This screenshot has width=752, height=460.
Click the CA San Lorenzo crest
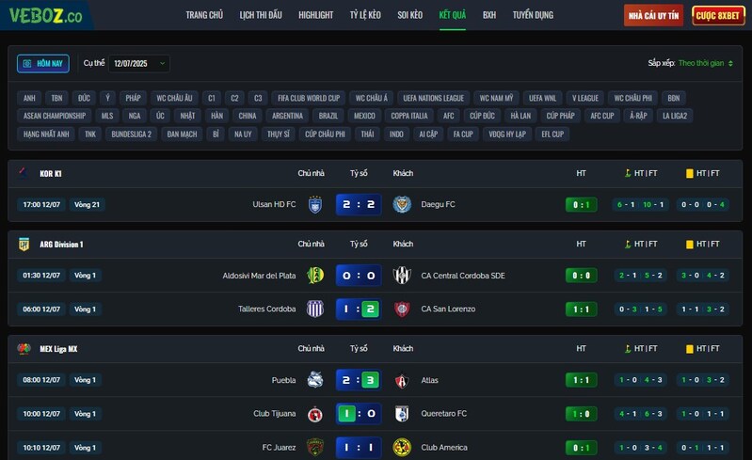tap(402, 309)
